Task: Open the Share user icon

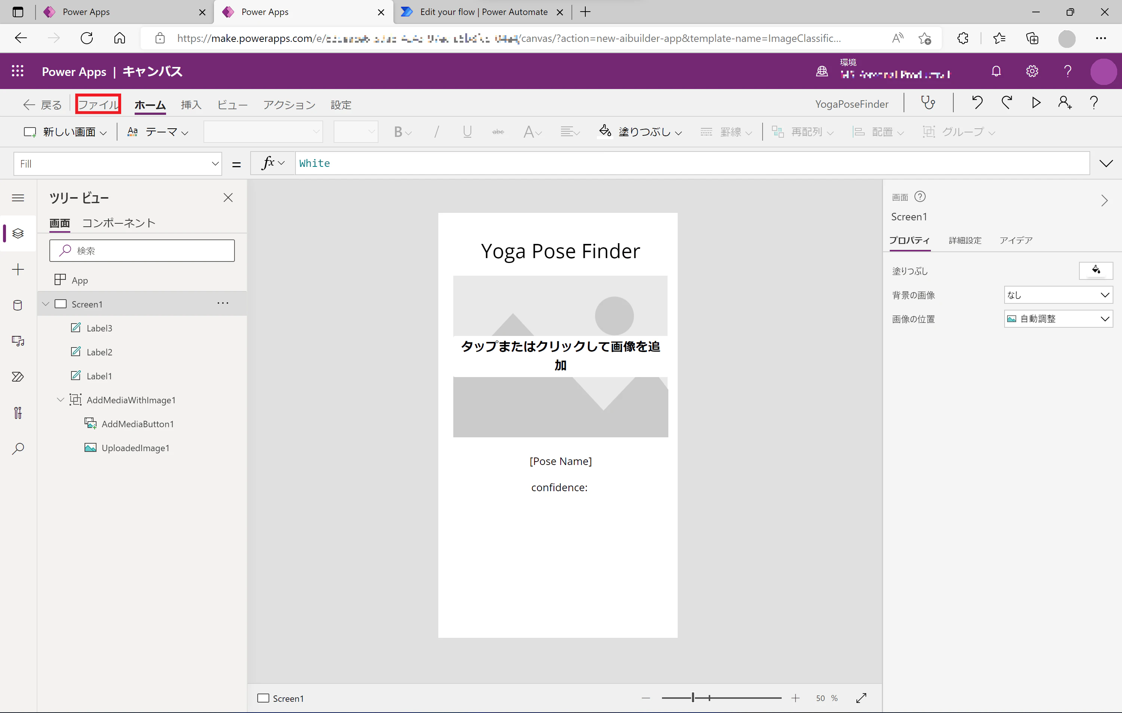Action: click(x=1065, y=103)
